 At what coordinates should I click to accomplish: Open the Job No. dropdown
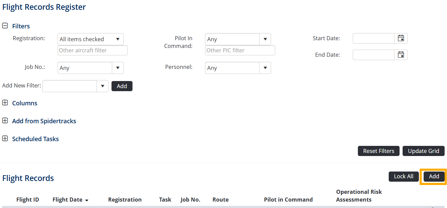click(x=118, y=68)
